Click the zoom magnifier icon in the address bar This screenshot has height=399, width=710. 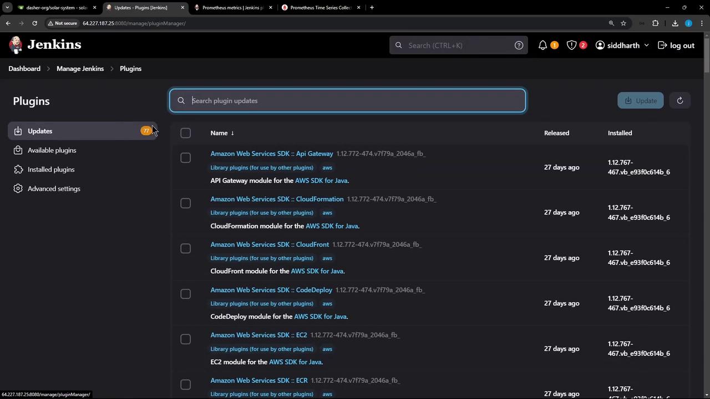pos(611,23)
